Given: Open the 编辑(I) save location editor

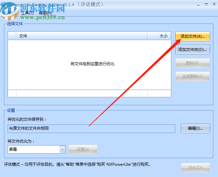Looking at the screenshot, I should 195,128.
